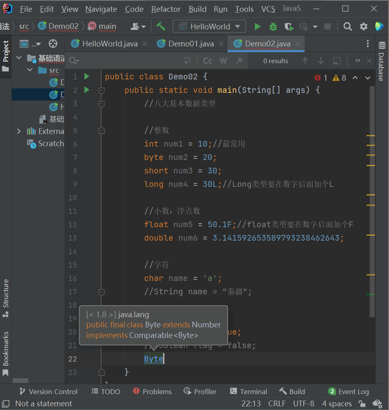Screen dimensions: 389x410
Task: Click the search input field
Action: tap(130, 61)
